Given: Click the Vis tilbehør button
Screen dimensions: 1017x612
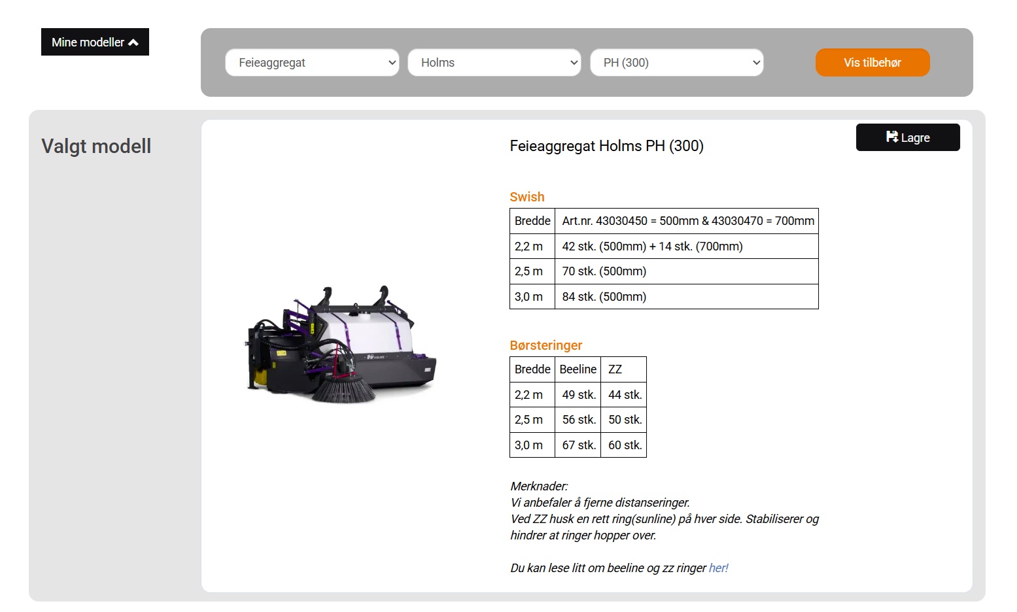Looking at the screenshot, I should [872, 63].
